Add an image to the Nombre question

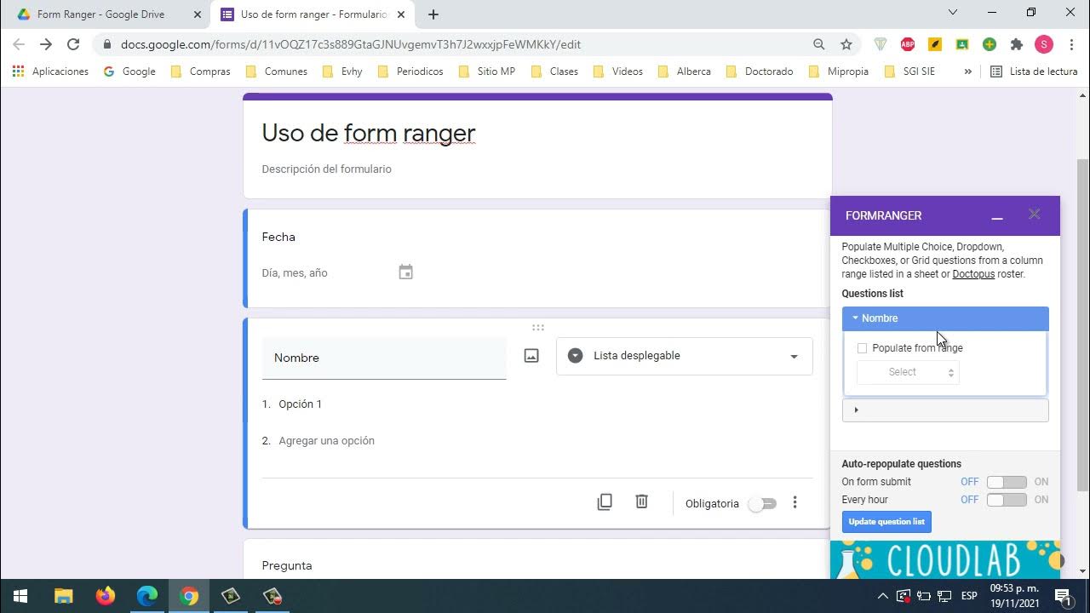531,356
